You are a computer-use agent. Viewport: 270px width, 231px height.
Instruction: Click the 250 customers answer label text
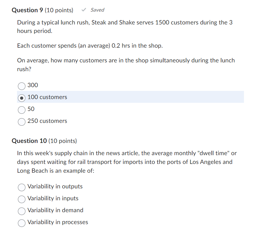coord(47,121)
